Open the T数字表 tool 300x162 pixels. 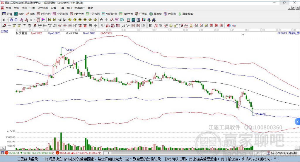pyautogui.click(x=126, y=14)
